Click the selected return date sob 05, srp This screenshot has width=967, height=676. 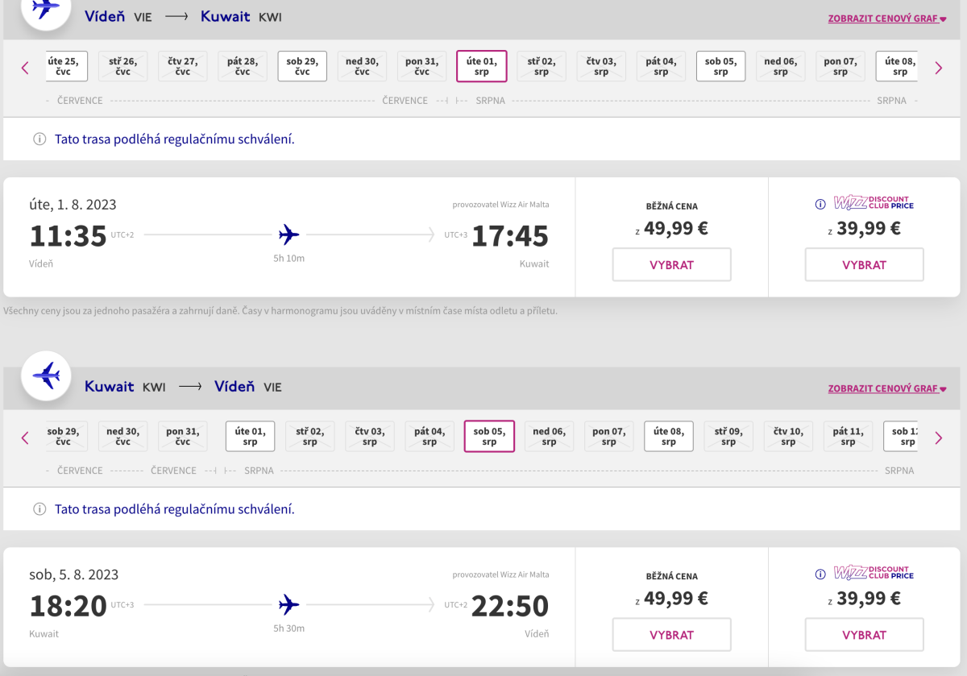click(489, 436)
